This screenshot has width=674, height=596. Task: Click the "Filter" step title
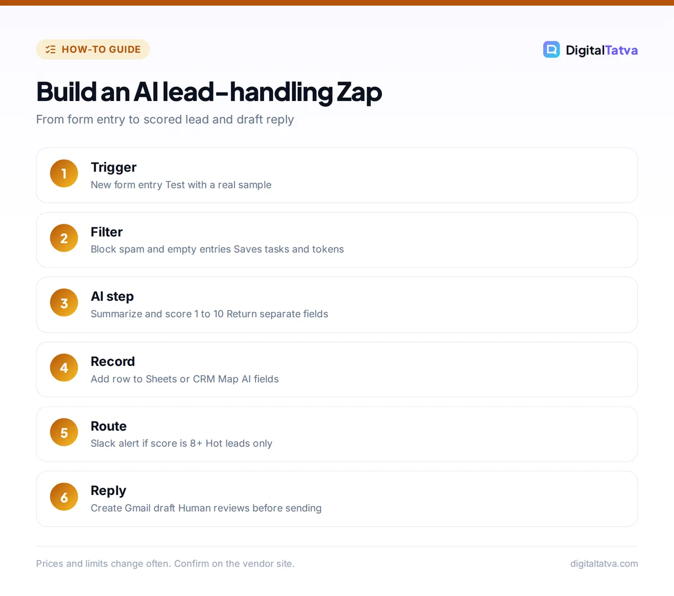(x=107, y=232)
